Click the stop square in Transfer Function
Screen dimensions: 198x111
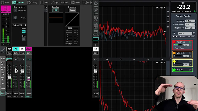tap(174, 37)
